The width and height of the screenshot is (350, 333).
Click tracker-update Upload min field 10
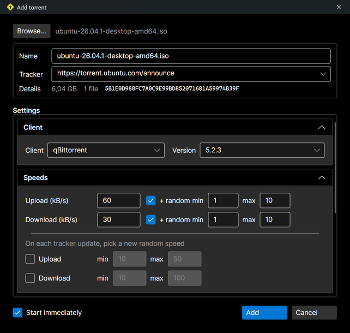click(129, 259)
